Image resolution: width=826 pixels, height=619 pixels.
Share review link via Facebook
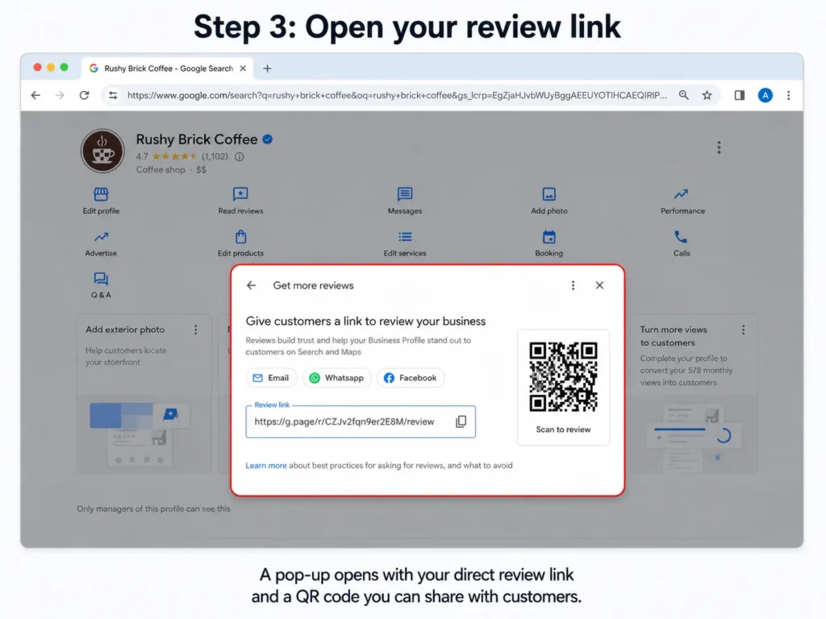pos(411,378)
